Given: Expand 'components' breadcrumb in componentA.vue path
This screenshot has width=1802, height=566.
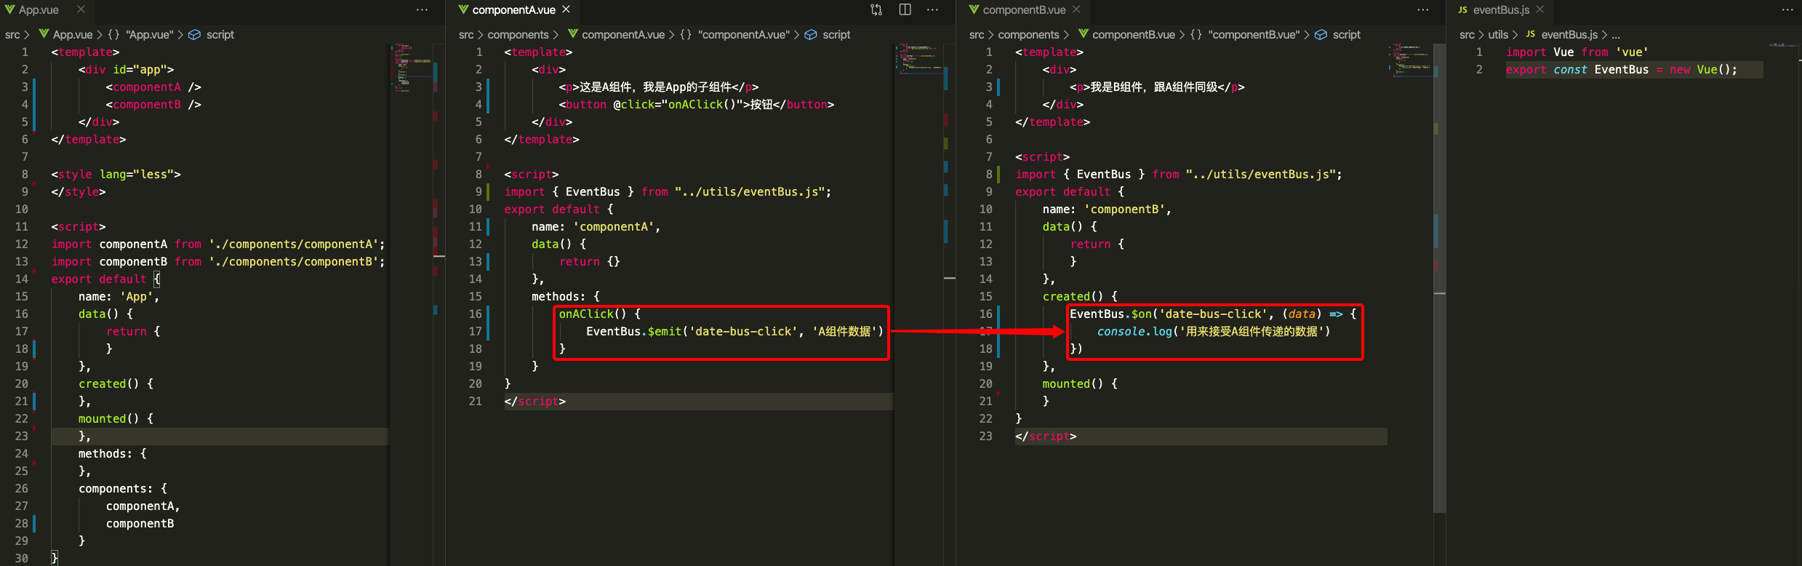Looking at the screenshot, I should click(518, 34).
